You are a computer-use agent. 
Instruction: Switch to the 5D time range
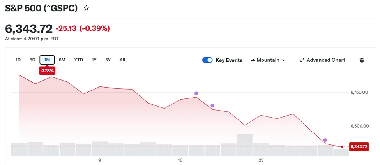click(x=32, y=60)
